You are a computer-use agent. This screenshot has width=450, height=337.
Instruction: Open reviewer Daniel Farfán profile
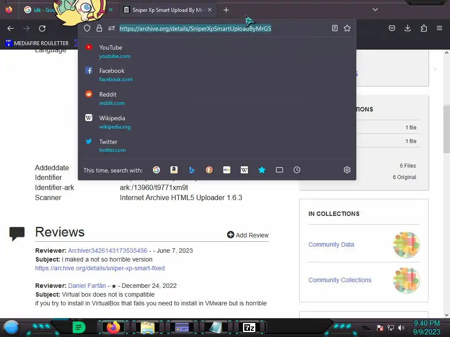pos(87,286)
